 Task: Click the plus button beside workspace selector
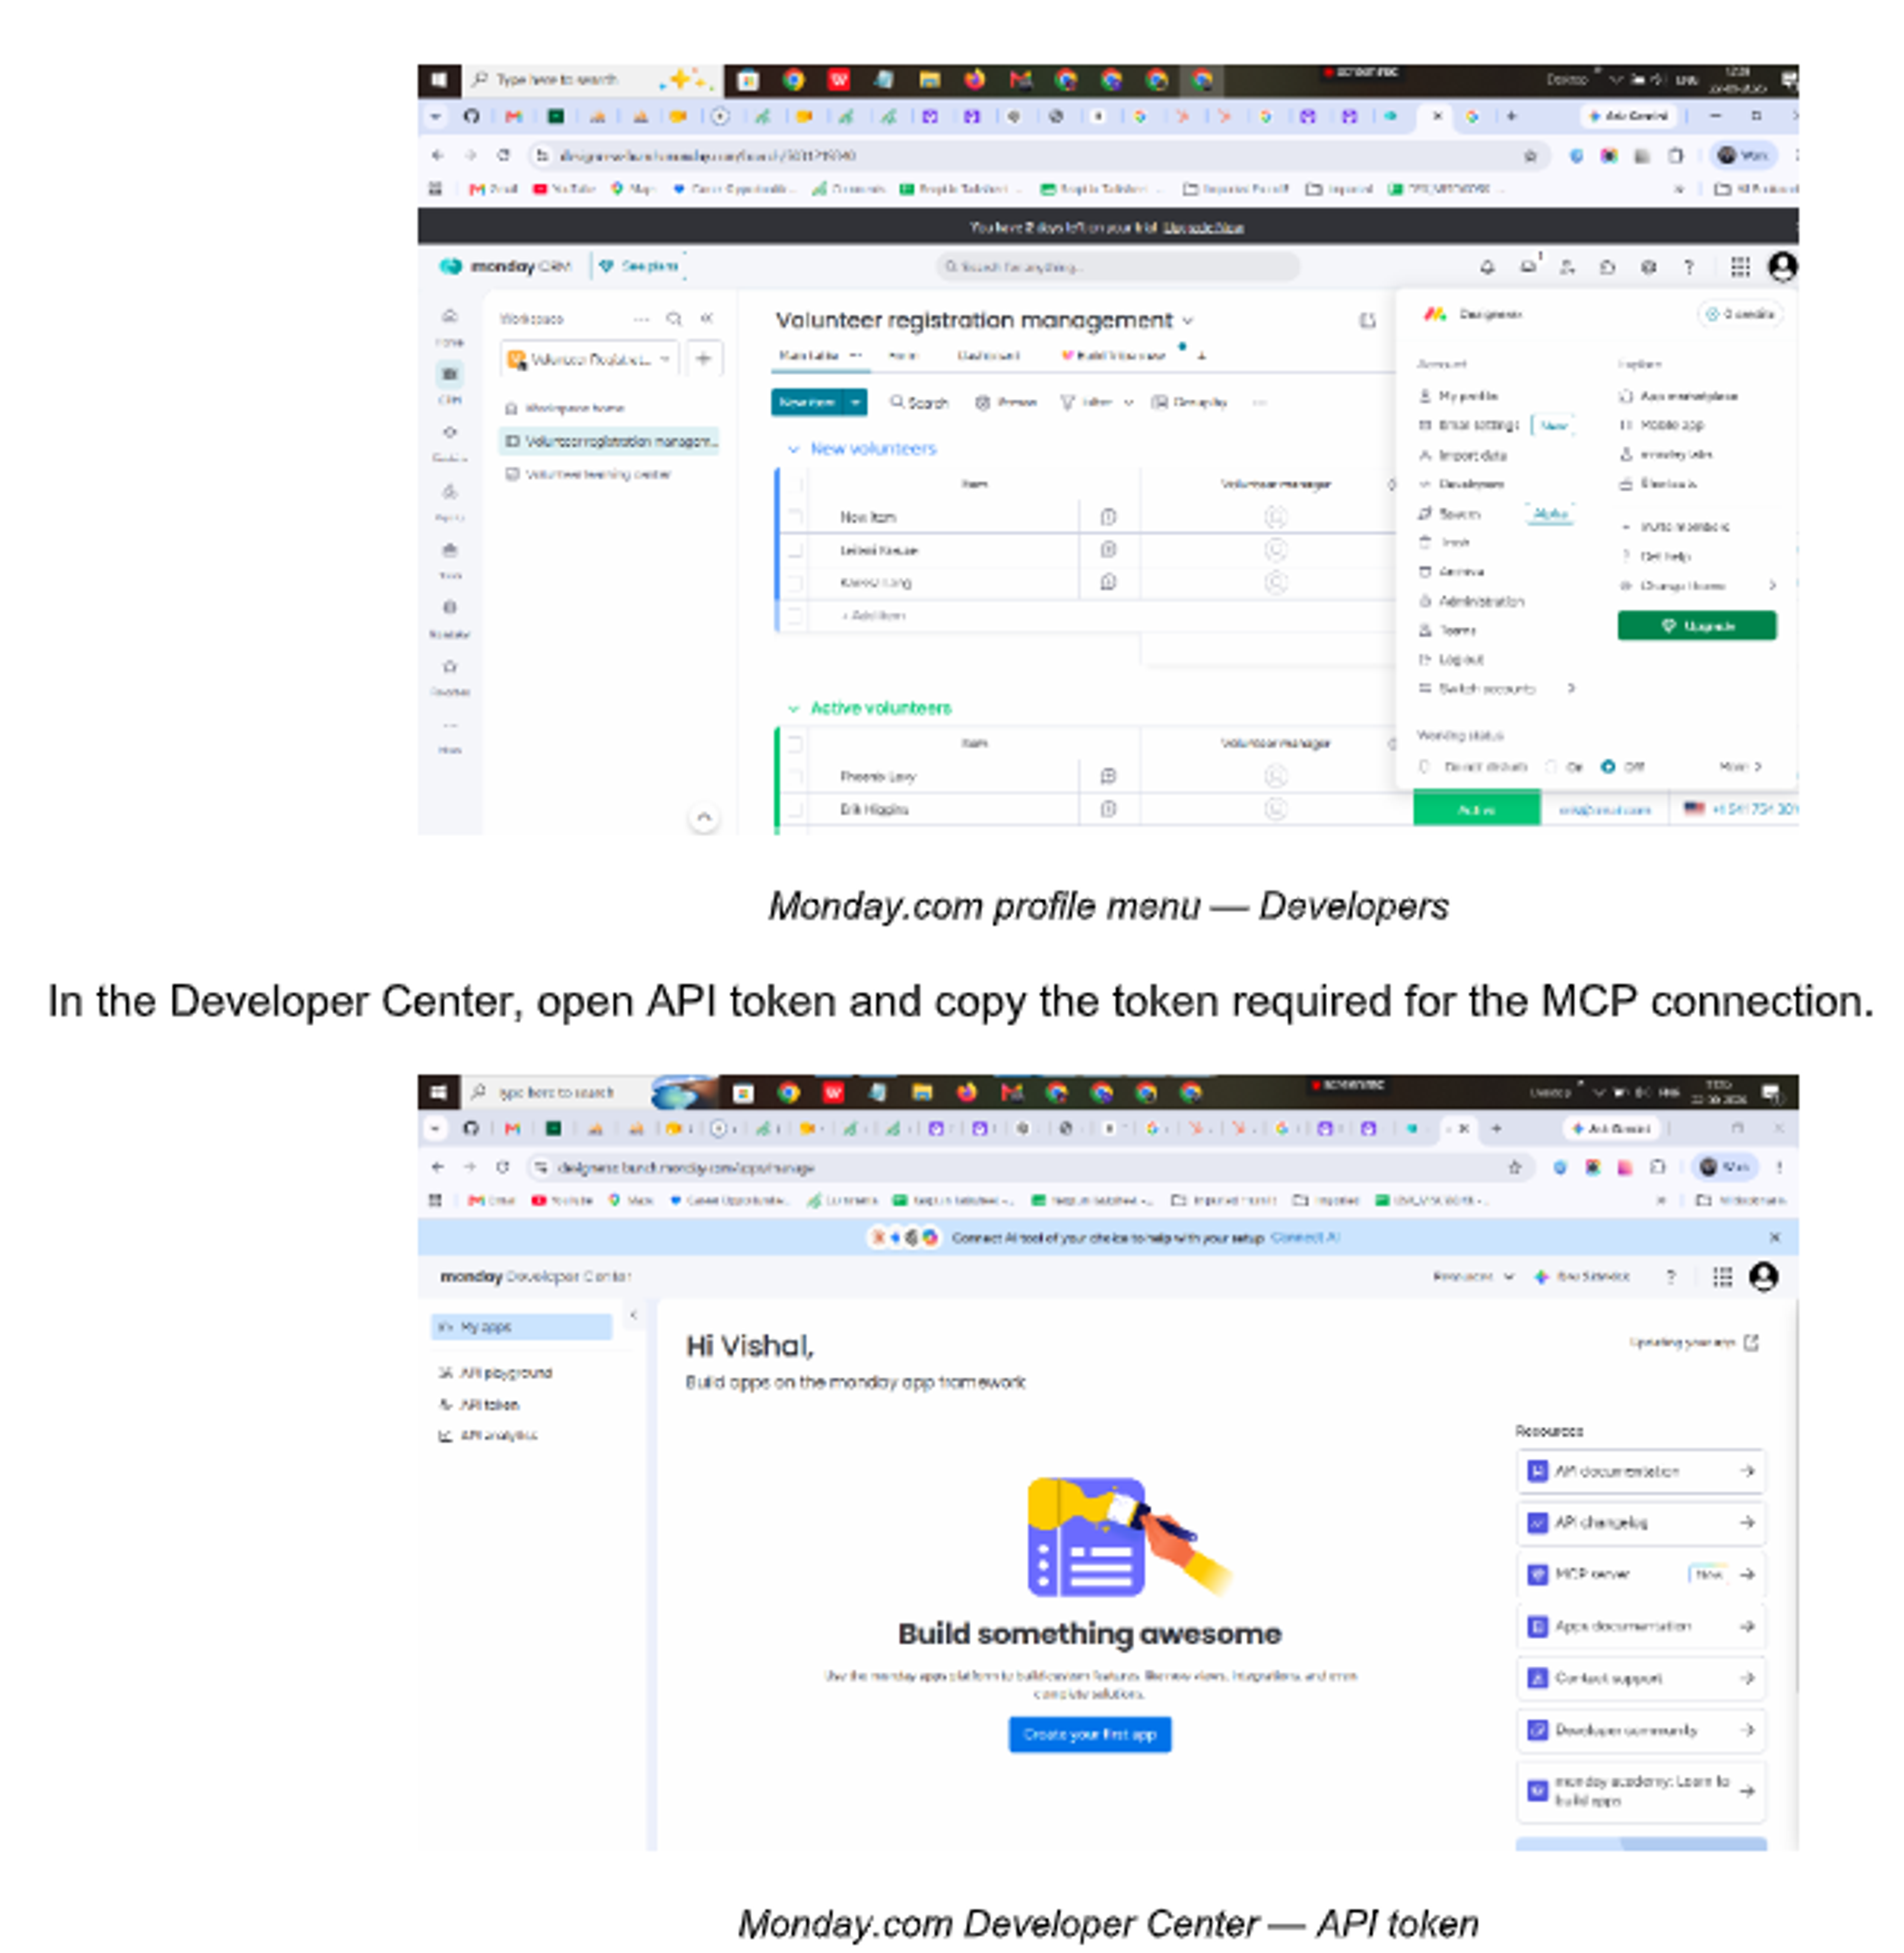(x=704, y=359)
